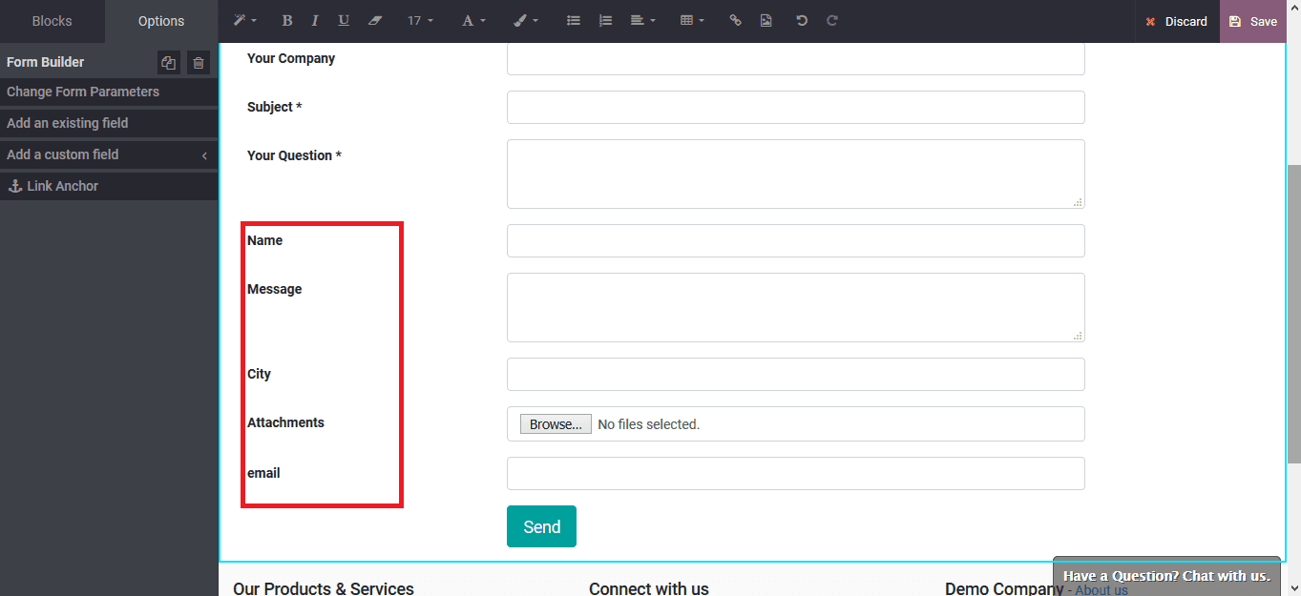Screen dimensions: 1301x596
Task: Click the eraser remove-format icon
Action: pyautogui.click(x=375, y=21)
